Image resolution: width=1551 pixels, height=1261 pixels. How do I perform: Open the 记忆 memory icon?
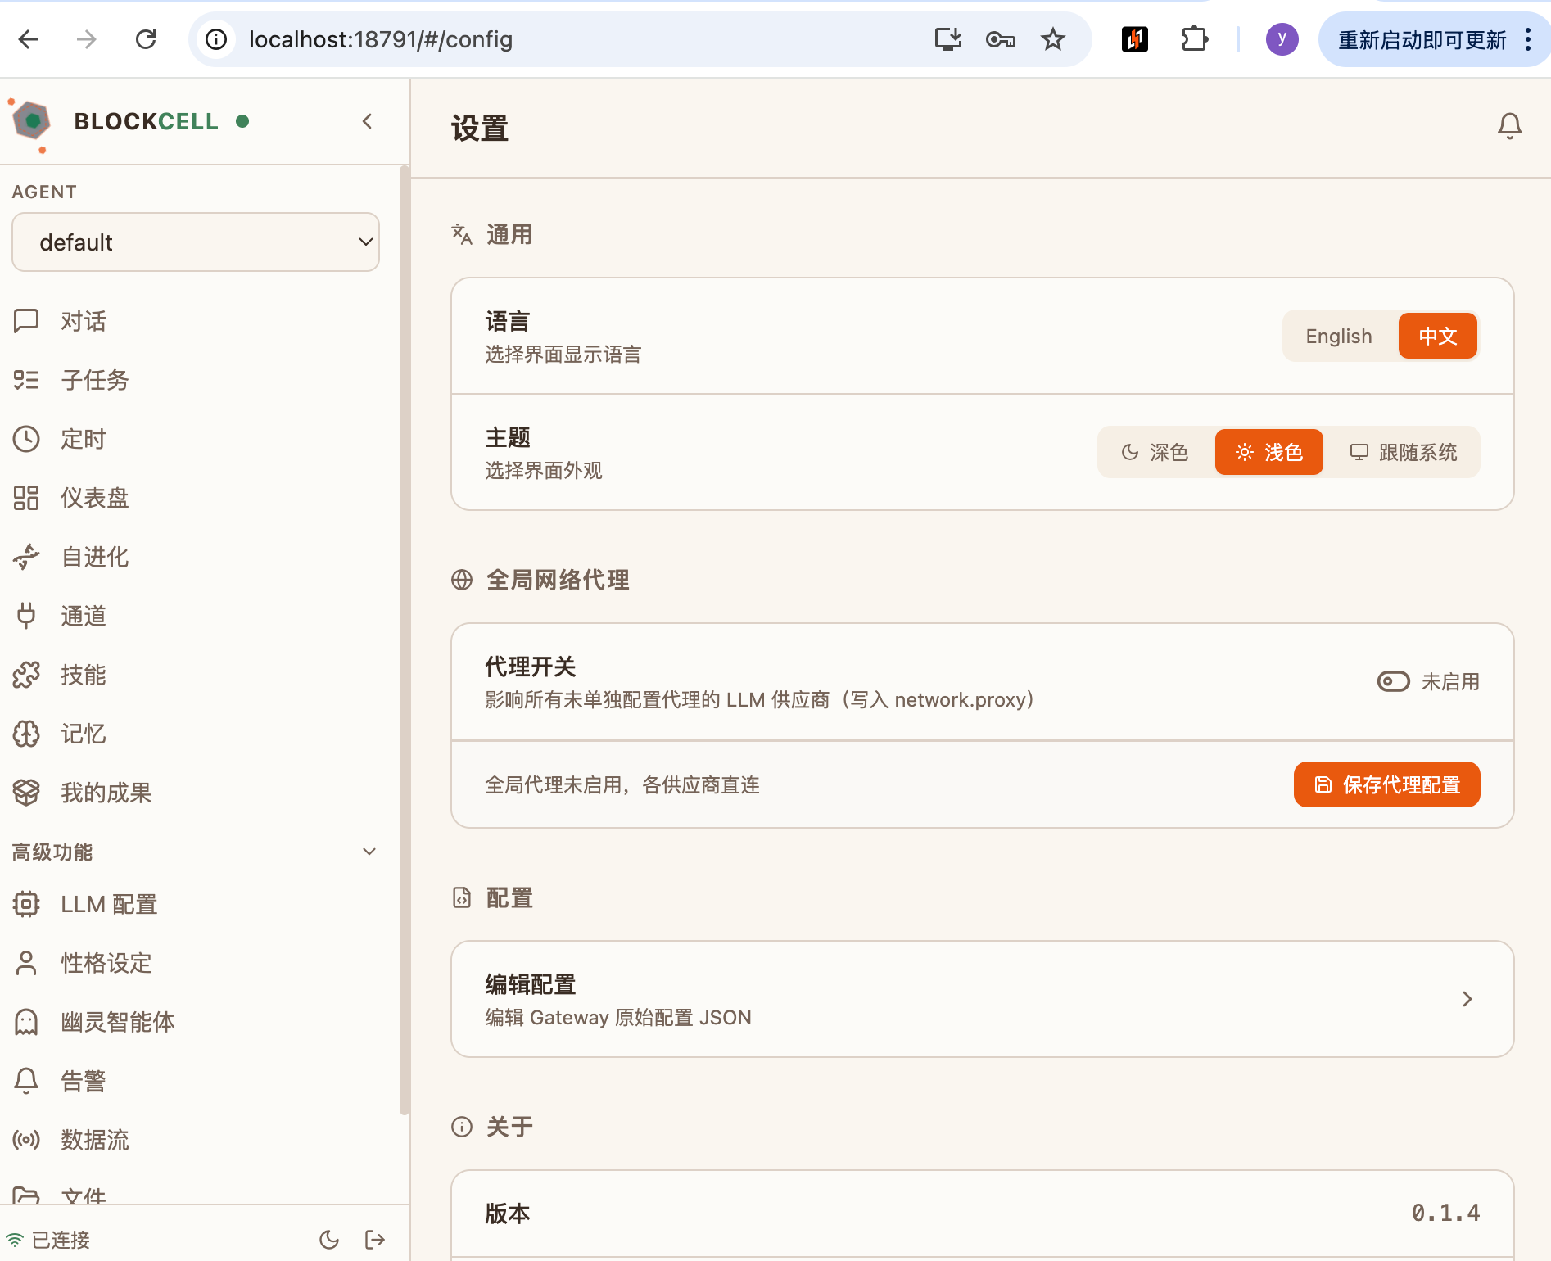(x=27, y=734)
